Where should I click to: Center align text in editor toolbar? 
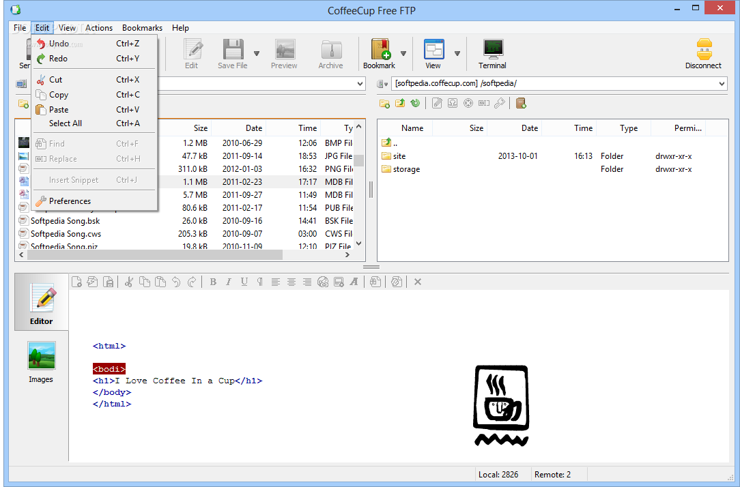click(291, 282)
